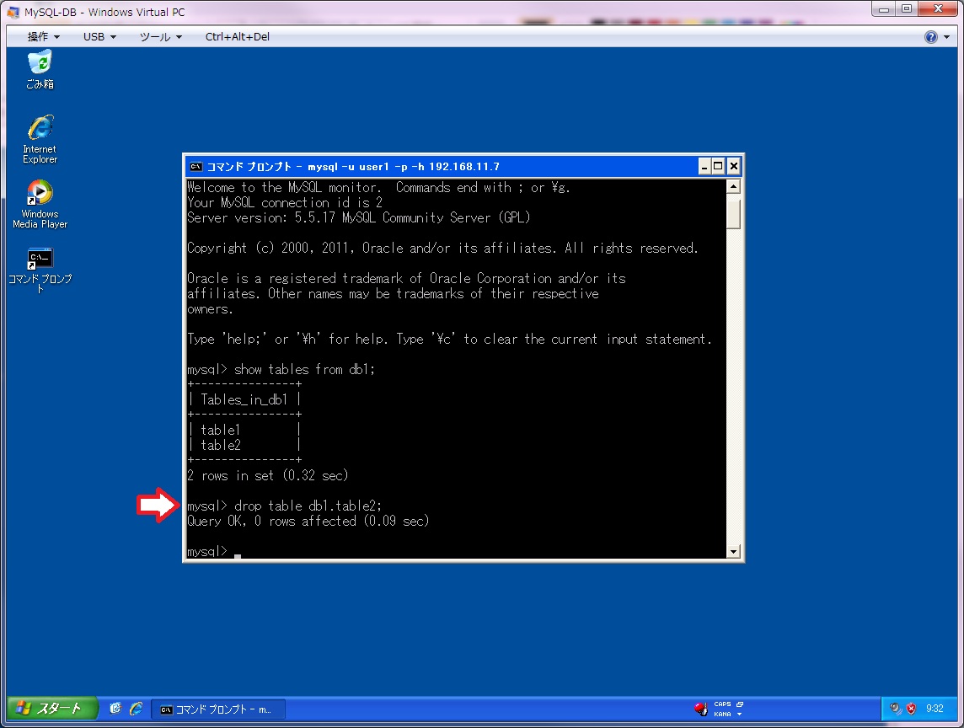Click the command prompt scroll down arrow

coord(733,552)
